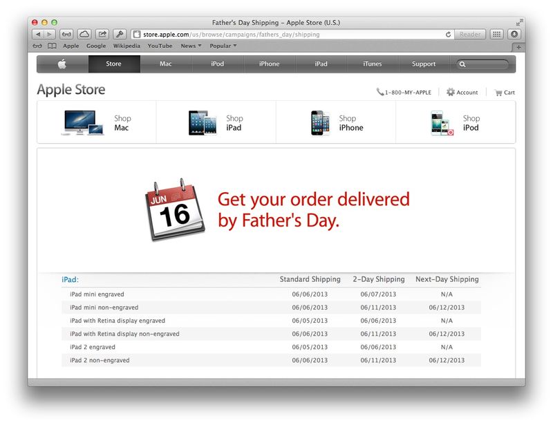553x425 pixels.
Task: Open the Apple bookmark
Action: point(71,46)
